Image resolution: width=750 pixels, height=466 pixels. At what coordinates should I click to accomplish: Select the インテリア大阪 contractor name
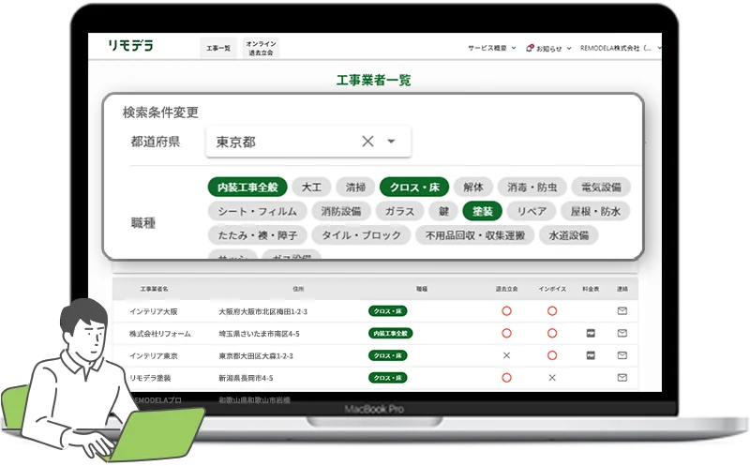(153, 311)
